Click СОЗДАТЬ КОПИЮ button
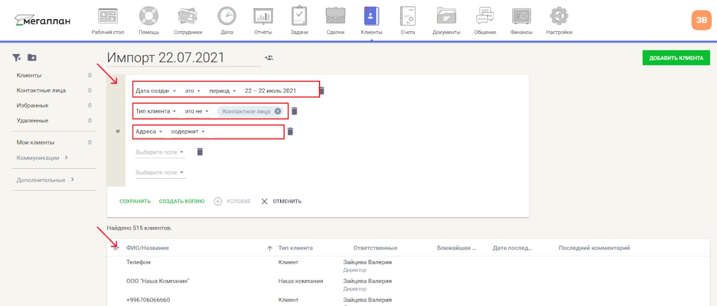The height and width of the screenshot is (306, 717). pos(182,201)
